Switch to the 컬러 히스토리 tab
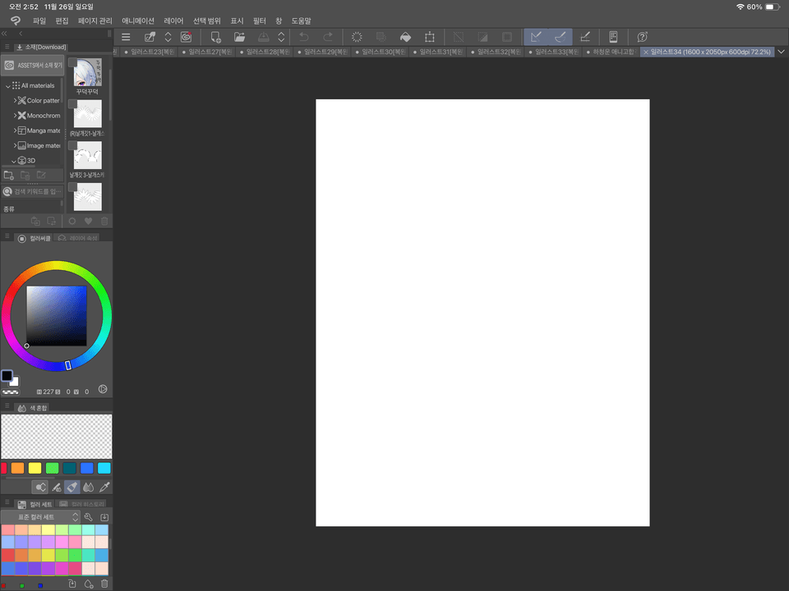This screenshot has width=789, height=591. 82,504
